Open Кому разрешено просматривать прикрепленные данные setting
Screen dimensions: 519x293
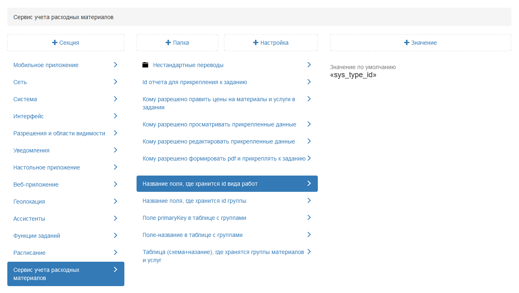[219, 124]
